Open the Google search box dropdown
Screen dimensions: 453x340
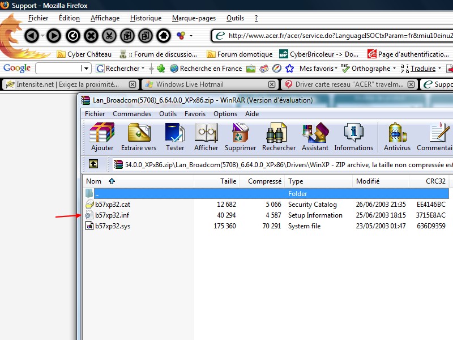[86, 69]
